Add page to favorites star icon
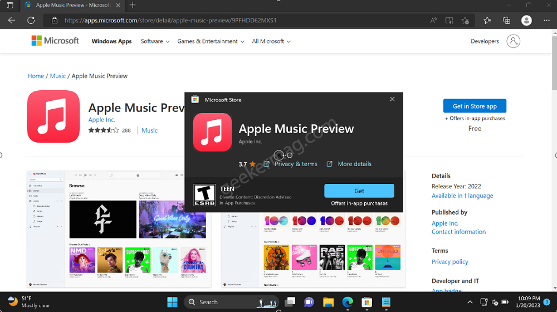Image resolution: width=557 pixels, height=312 pixels. point(465,20)
